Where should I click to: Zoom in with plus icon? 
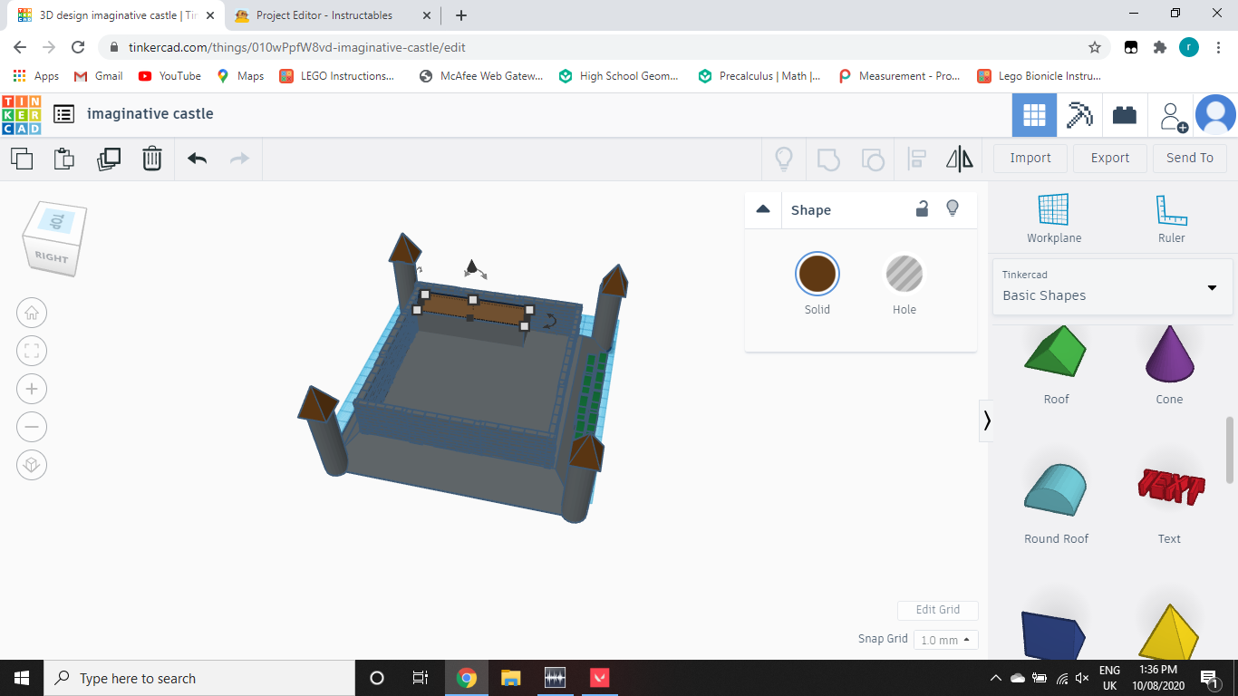pyautogui.click(x=32, y=389)
